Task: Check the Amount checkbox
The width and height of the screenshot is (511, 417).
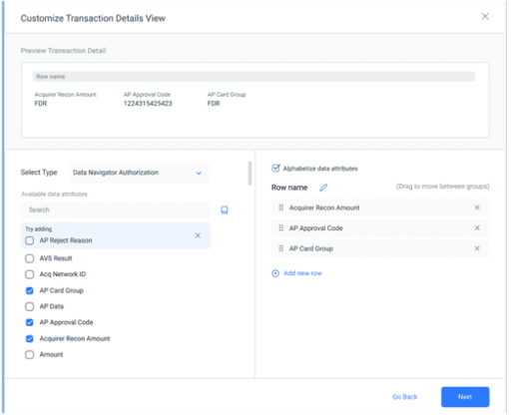Action: (30, 354)
